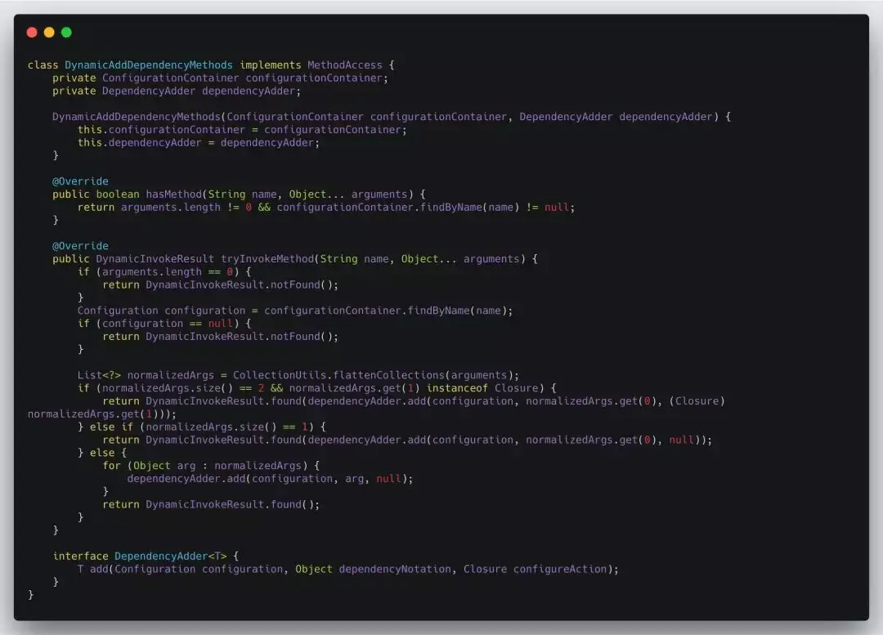This screenshot has width=883, height=635.
Task: Click the MethodAccess interface name
Action: (x=345, y=65)
